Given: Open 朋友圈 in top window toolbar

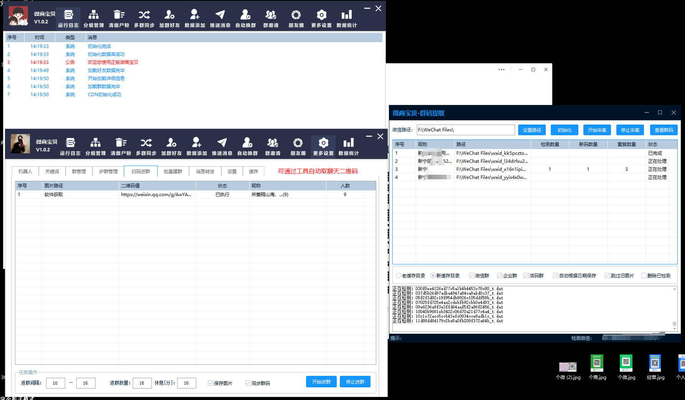Looking at the screenshot, I should coord(296,19).
